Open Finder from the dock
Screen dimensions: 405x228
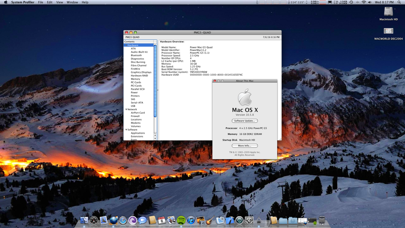click(x=84, y=220)
